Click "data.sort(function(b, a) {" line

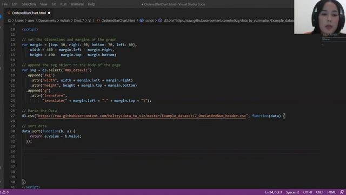(49, 131)
